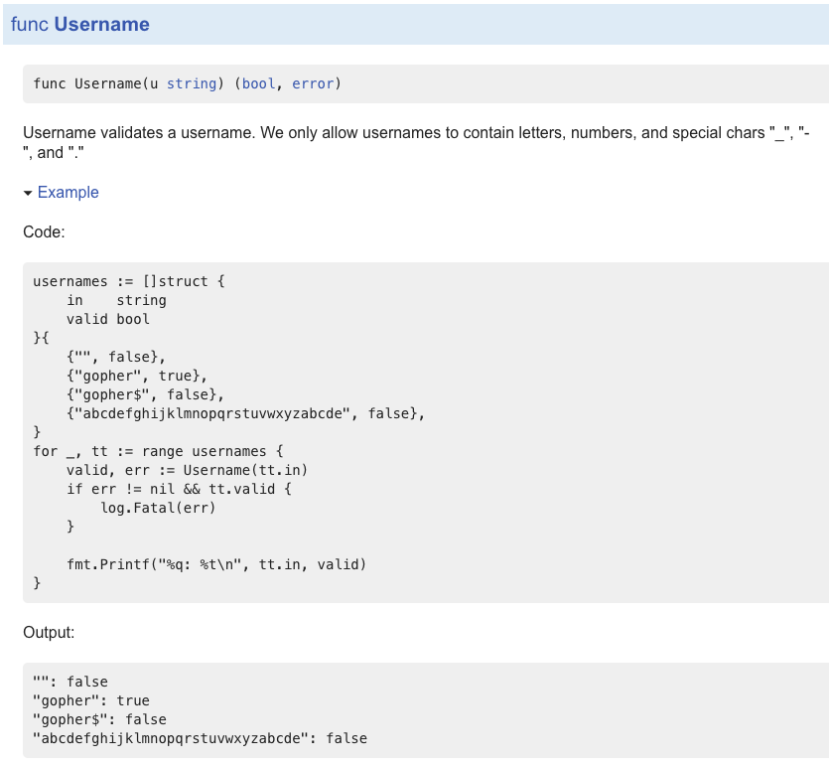Open the string type documentation link
Viewport: 829px width, 765px height.
click(192, 83)
